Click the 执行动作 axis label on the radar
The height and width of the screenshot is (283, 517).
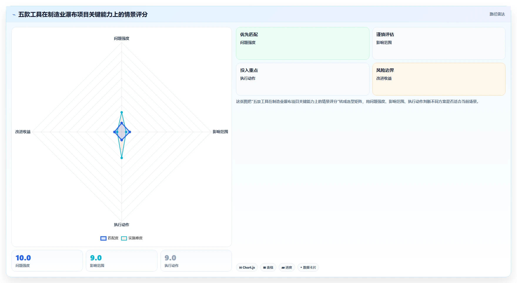pyautogui.click(x=122, y=225)
